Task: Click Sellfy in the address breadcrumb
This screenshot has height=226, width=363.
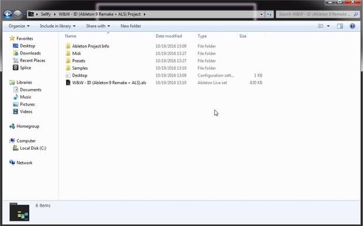Action: (x=46, y=15)
